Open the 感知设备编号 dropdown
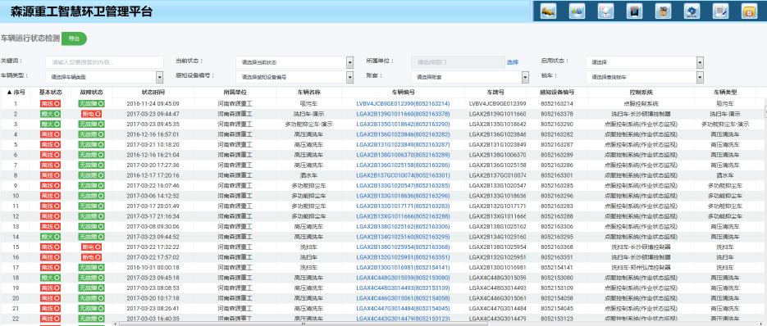Image resolution: width=767 pixels, height=326 pixels. click(x=349, y=77)
